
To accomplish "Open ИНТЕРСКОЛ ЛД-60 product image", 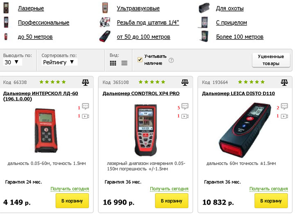I will click(x=46, y=131).
